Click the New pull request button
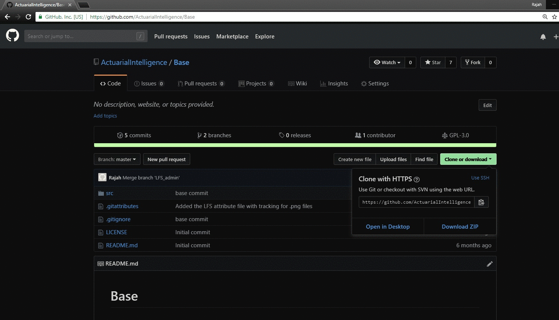This screenshot has width=559, height=320. point(167,159)
